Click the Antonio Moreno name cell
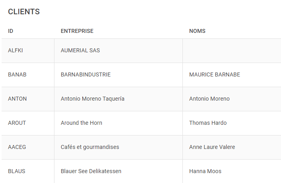The height and width of the screenshot is (183, 281). 209,99
